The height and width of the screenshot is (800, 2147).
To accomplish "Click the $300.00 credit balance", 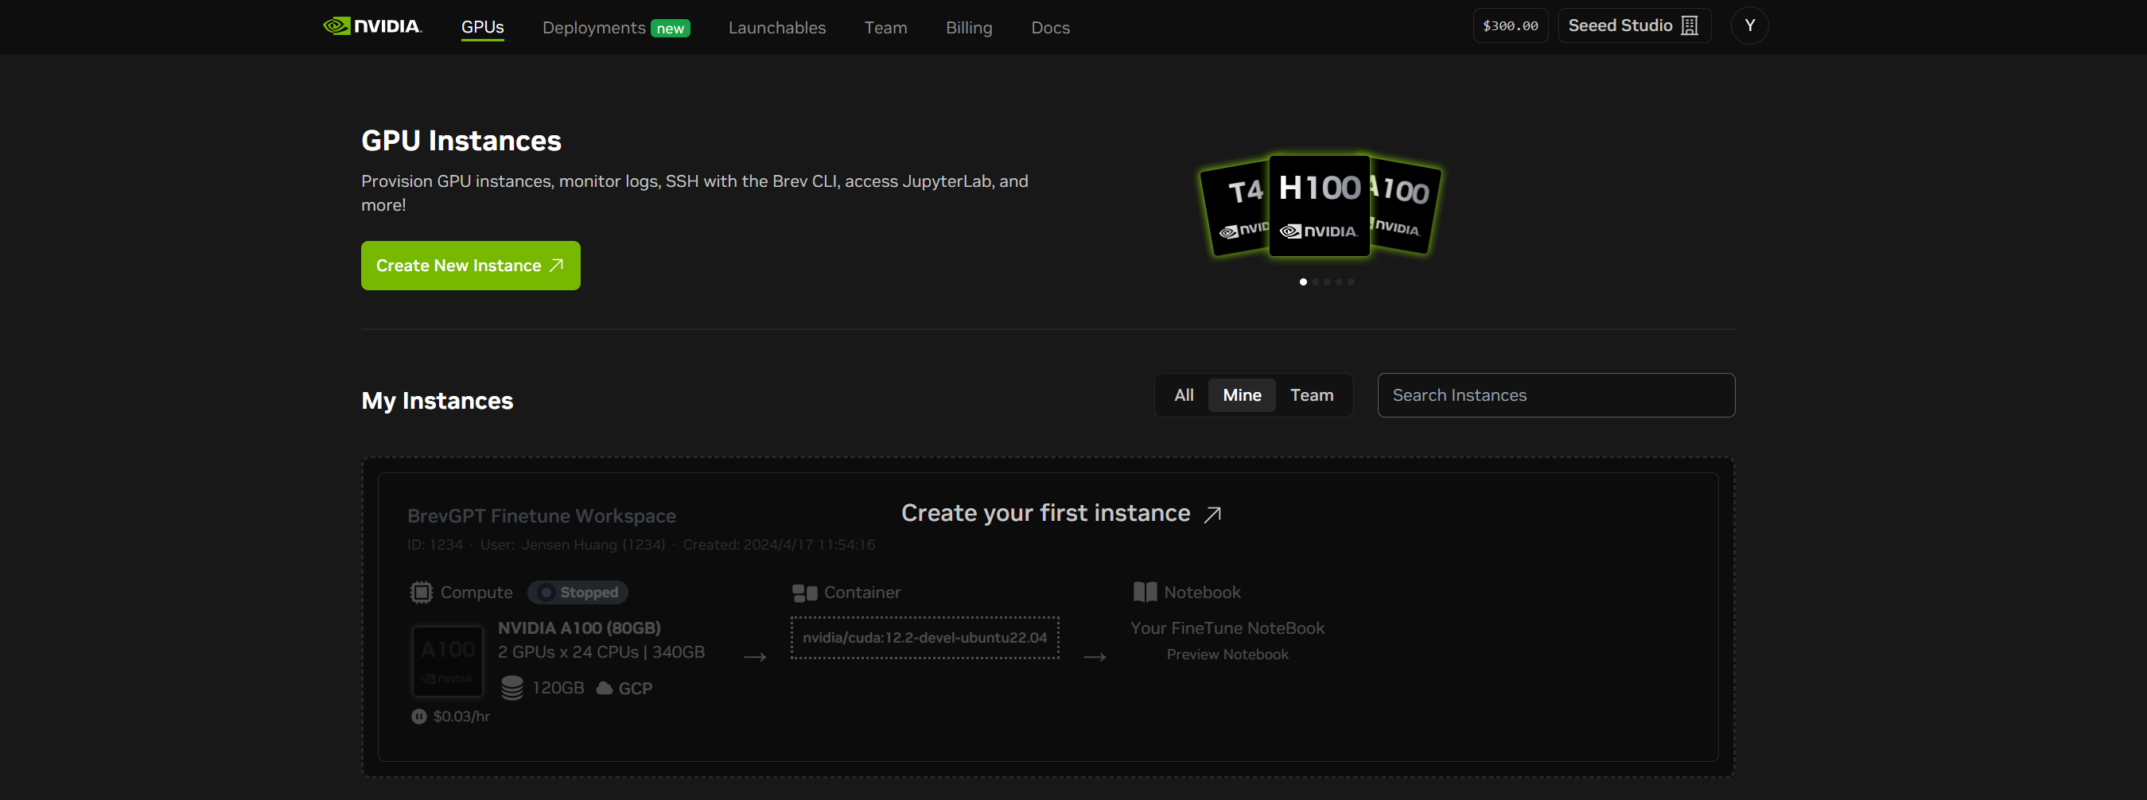I will pos(1511,25).
